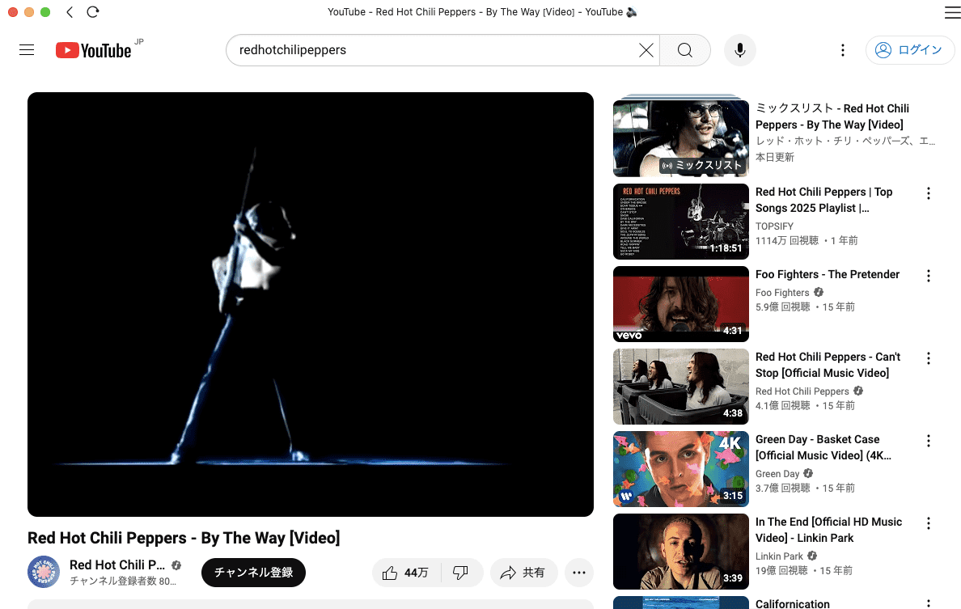Reload the page with the refresh icon
This screenshot has width=961, height=609.
pyautogui.click(x=92, y=12)
